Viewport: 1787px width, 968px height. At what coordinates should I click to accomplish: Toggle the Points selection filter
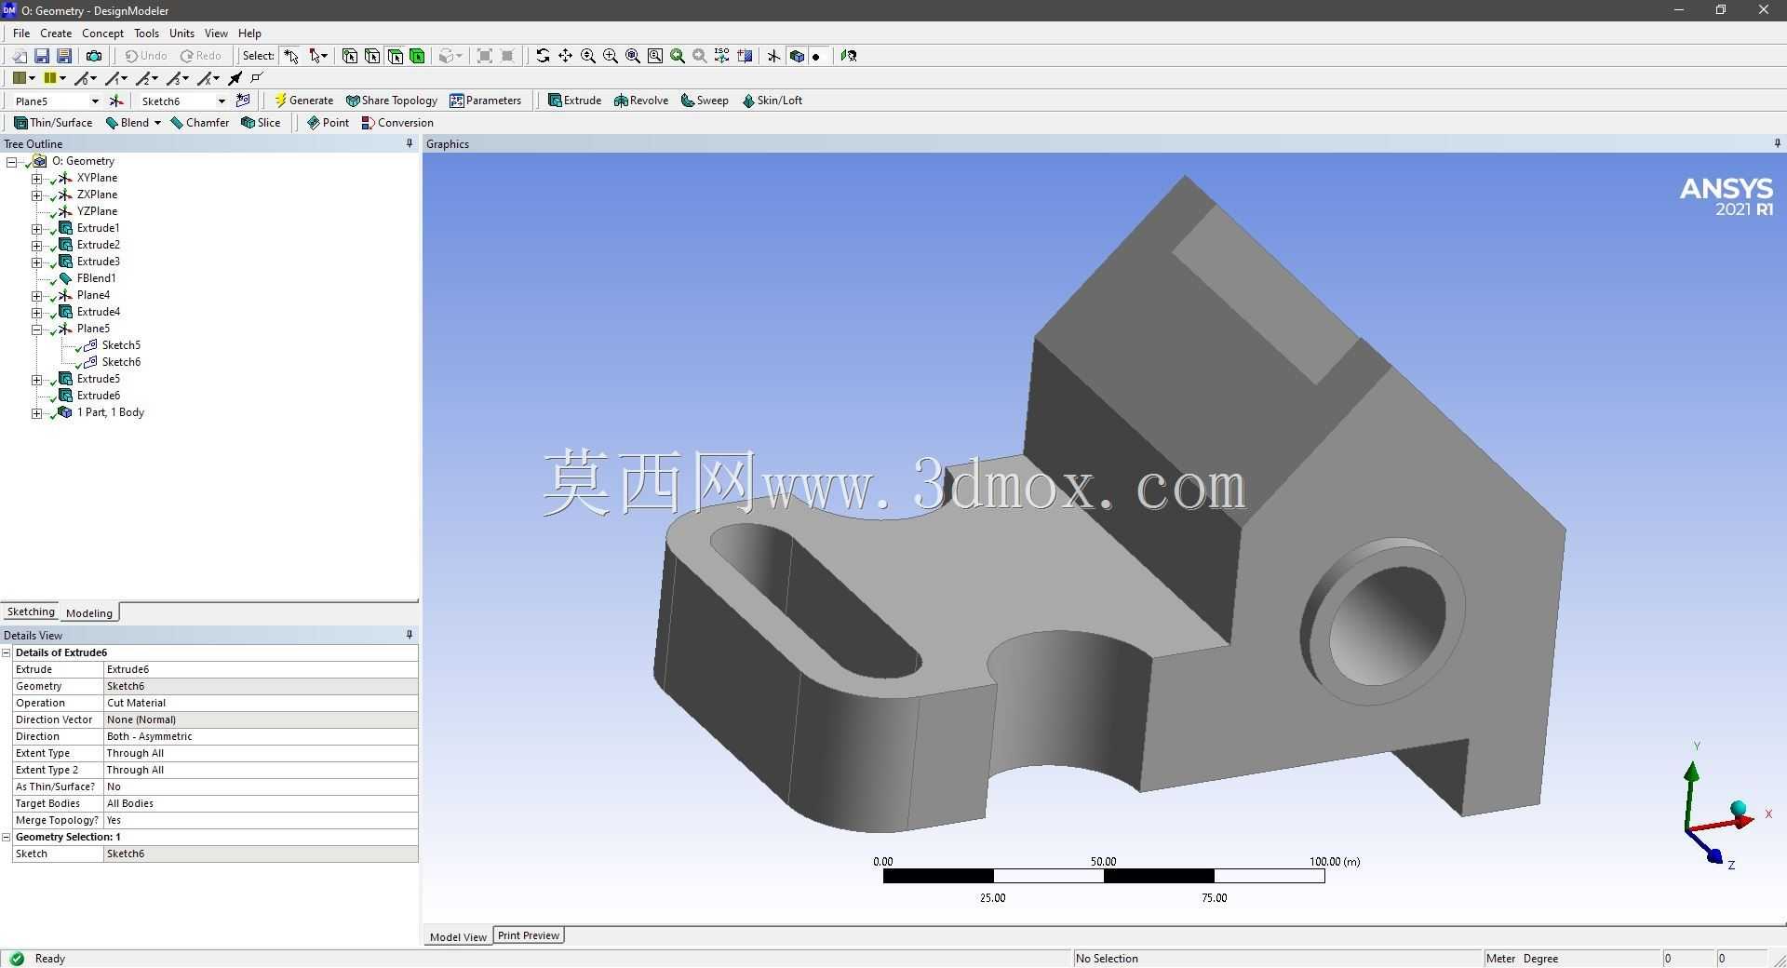[350, 56]
